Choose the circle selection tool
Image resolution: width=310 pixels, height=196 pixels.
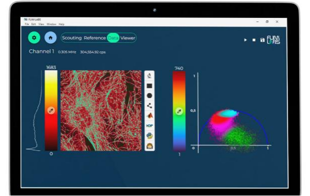tap(149, 96)
